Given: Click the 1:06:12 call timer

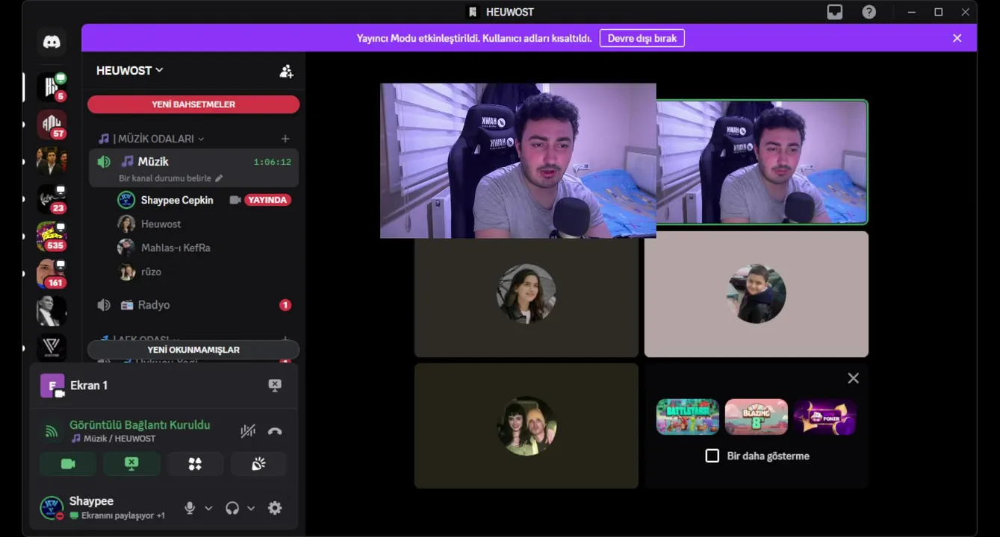Looking at the screenshot, I should pos(272,162).
